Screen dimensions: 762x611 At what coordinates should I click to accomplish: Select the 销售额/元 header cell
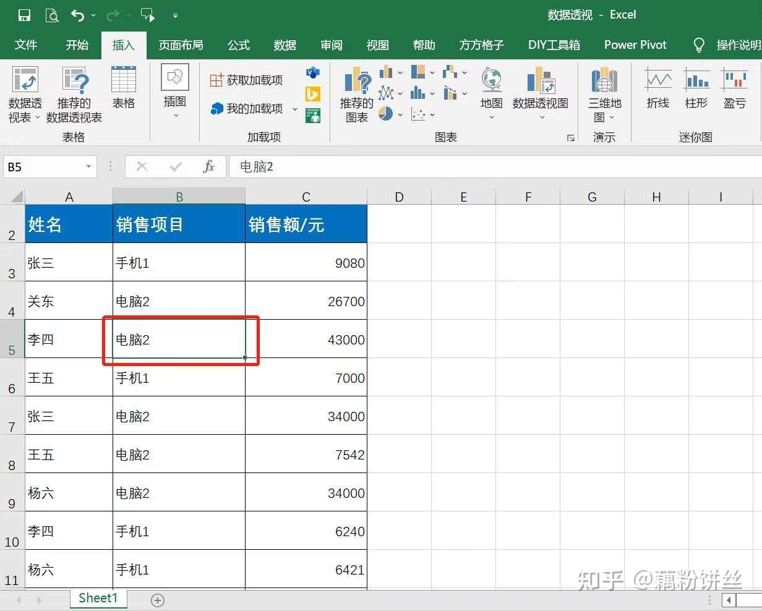point(306,224)
